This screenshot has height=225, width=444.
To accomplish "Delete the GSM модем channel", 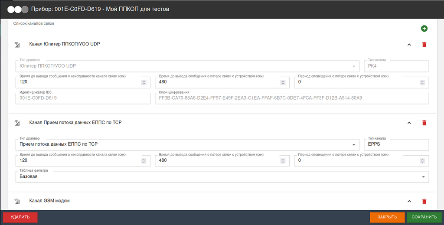I will click(424, 201).
